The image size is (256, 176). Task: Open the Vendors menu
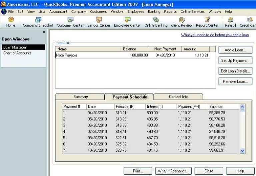(x=117, y=12)
